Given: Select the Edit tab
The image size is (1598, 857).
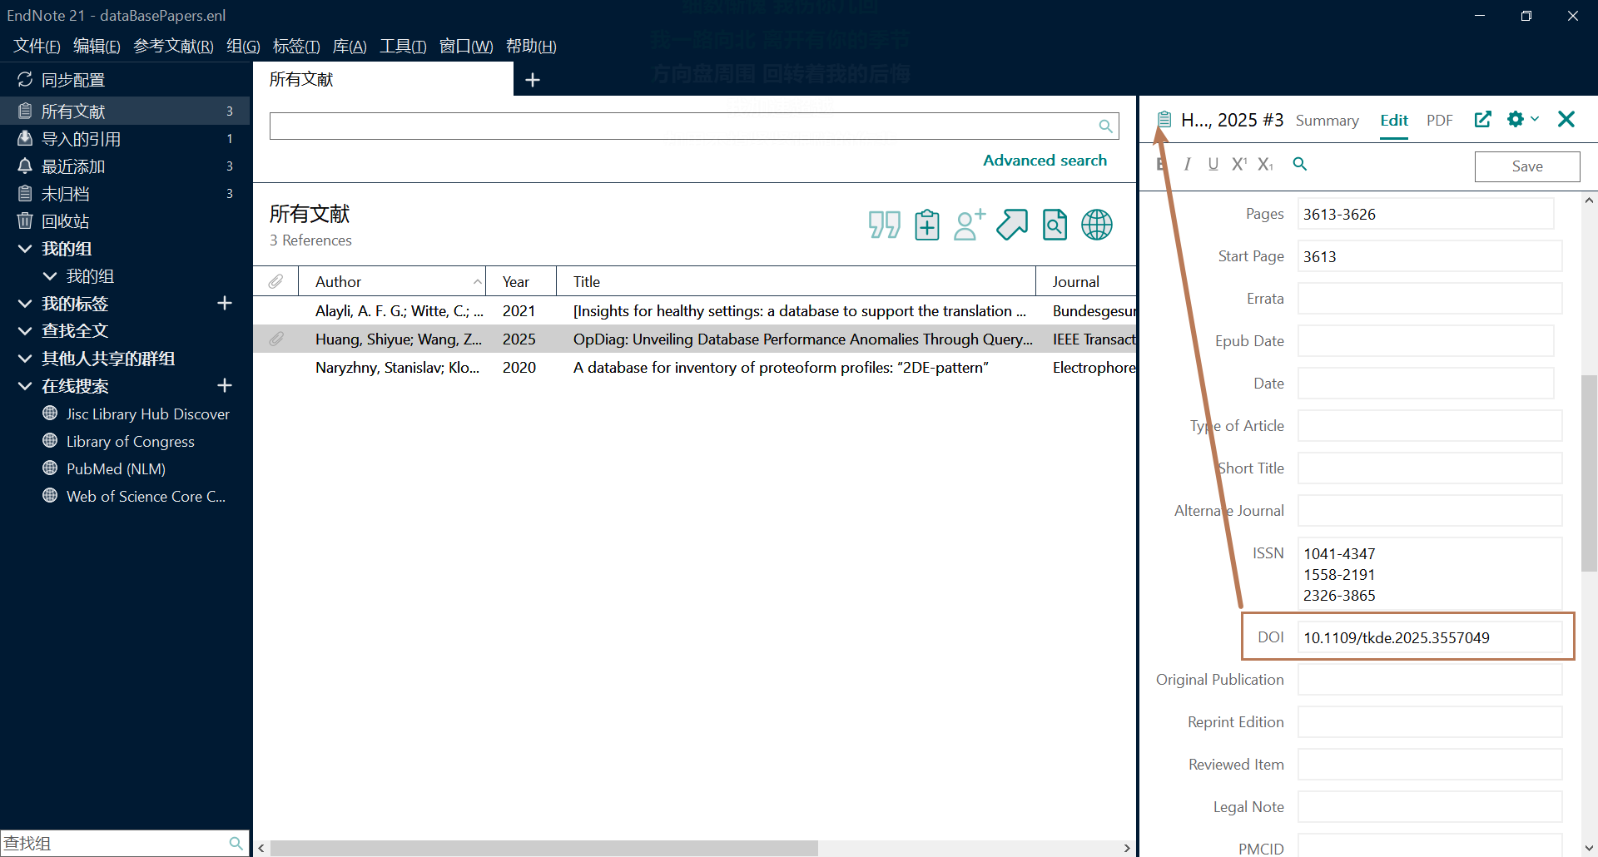Looking at the screenshot, I should [x=1393, y=121].
